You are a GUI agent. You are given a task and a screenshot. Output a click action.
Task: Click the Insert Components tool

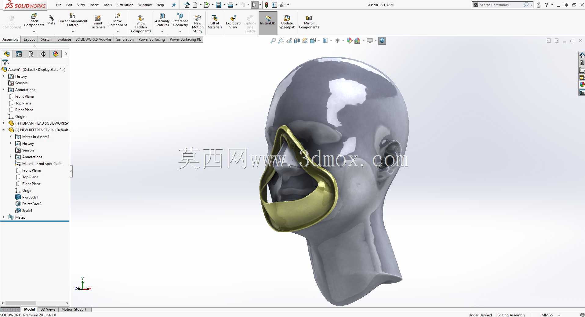point(34,20)
